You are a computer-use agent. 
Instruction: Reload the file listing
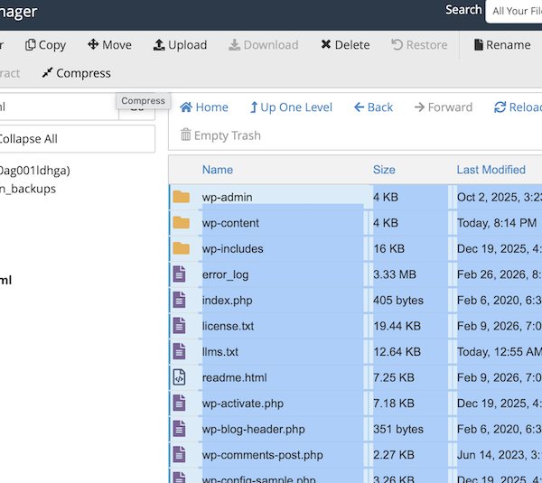(517, 107)
